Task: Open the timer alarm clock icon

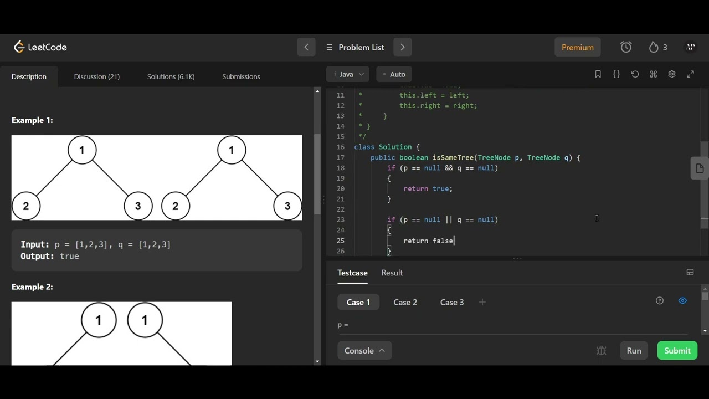Action: (626, 47)
